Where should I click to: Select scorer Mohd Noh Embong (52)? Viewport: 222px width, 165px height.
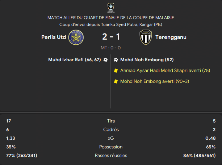tap(147, 60)
